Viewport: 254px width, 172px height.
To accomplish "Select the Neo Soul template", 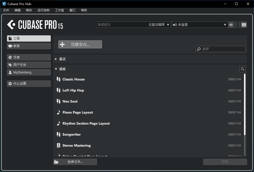I will click(148, 101).
